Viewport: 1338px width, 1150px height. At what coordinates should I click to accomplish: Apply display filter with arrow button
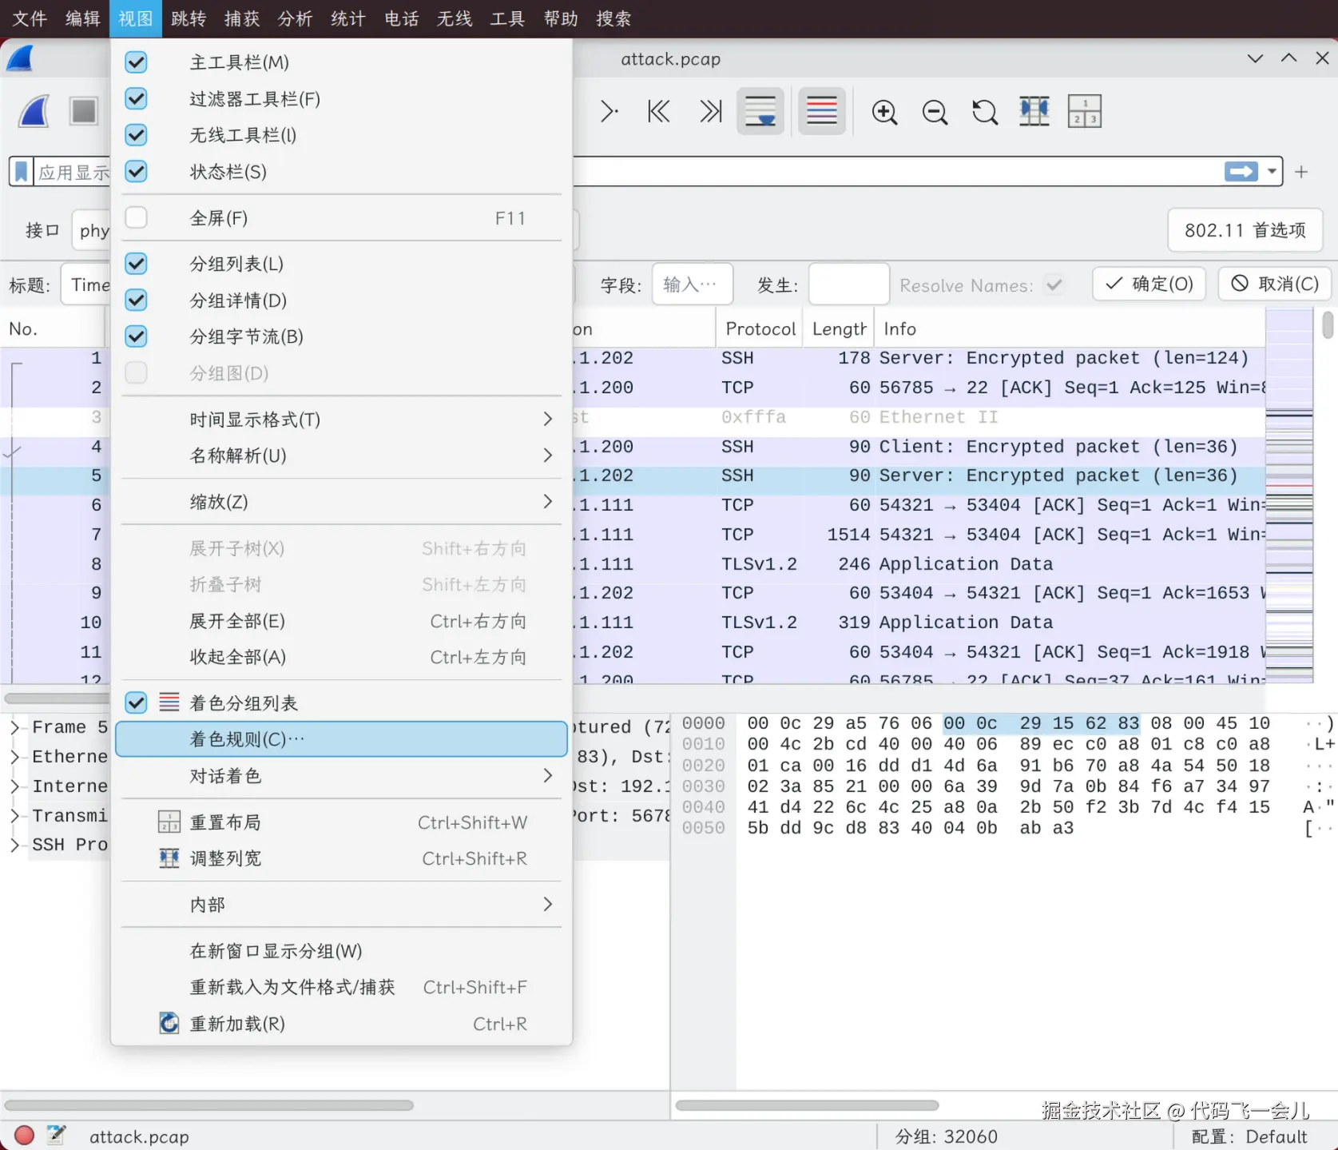coord(1241,172)
